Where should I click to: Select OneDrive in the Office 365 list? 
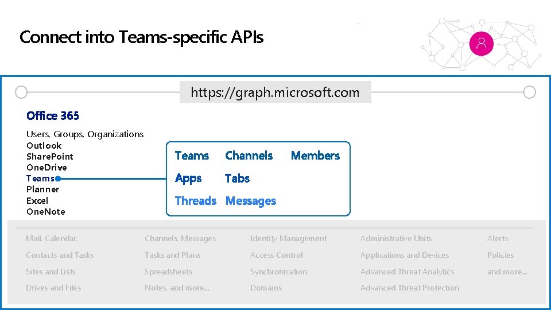tap(46, 167)
